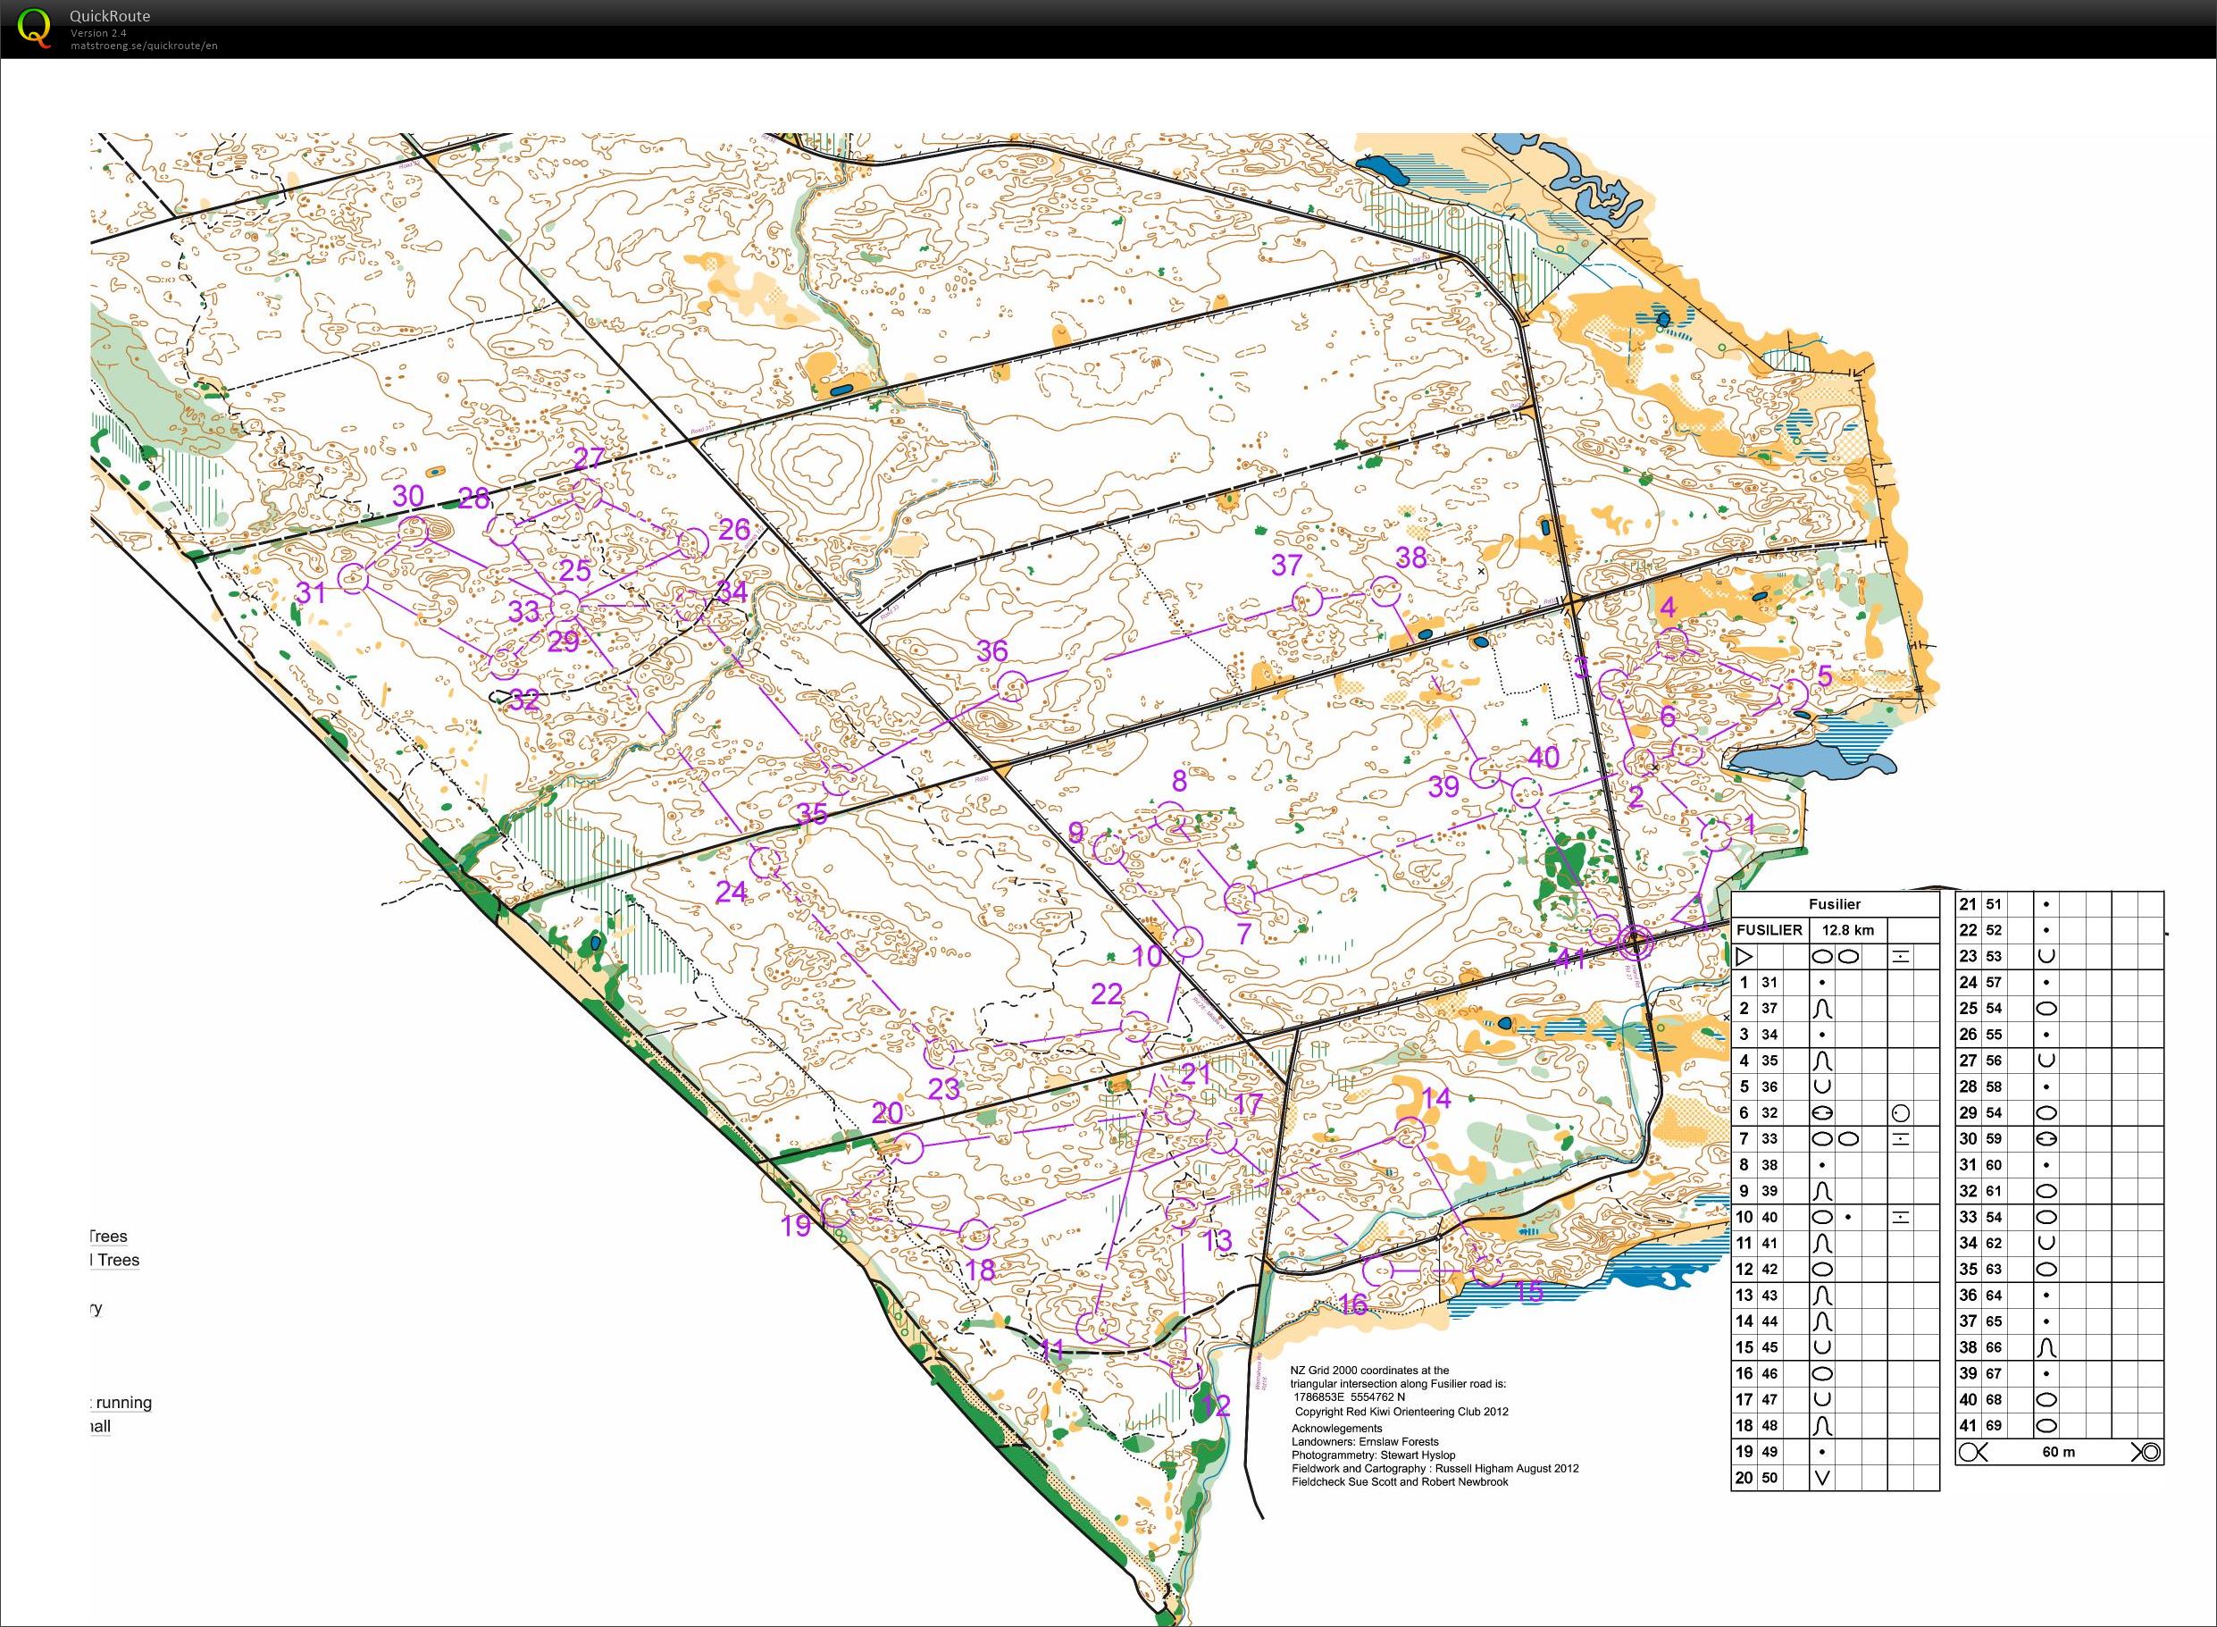Screen dimensions: 2217x1627
Task: Click the circled-dot symbol in control 6 row
Action: click(1901, 1113)
